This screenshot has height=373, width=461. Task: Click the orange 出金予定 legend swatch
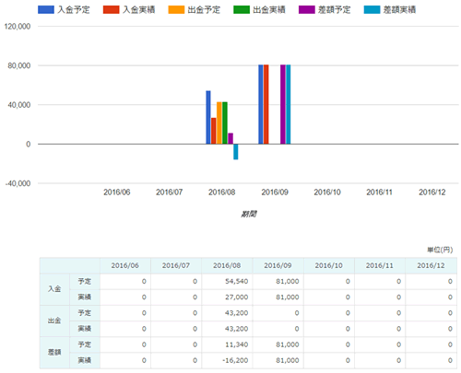(x=176, y=9)
